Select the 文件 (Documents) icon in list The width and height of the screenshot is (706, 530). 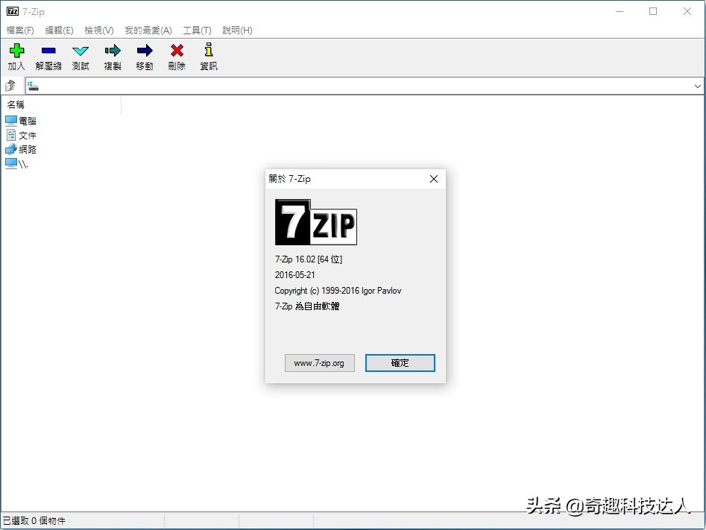[x=10, y=135]
